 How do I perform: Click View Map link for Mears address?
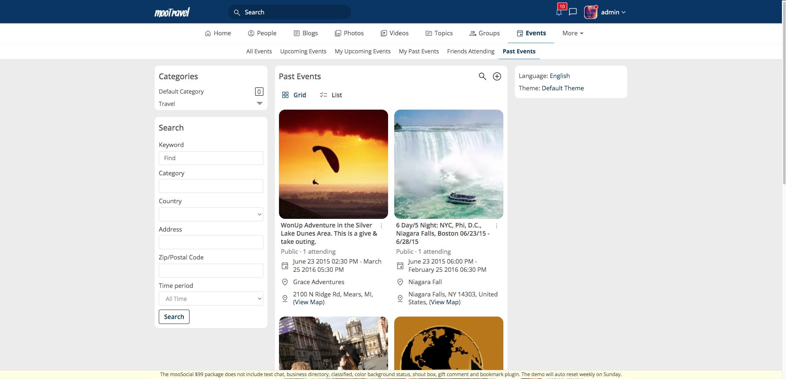[x=309, y=302]
